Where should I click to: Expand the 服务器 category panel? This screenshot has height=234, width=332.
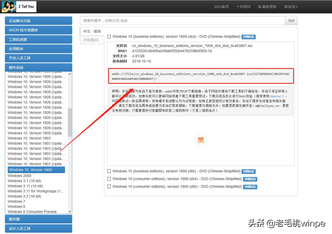pyautogui.click(x=39, y=219)
